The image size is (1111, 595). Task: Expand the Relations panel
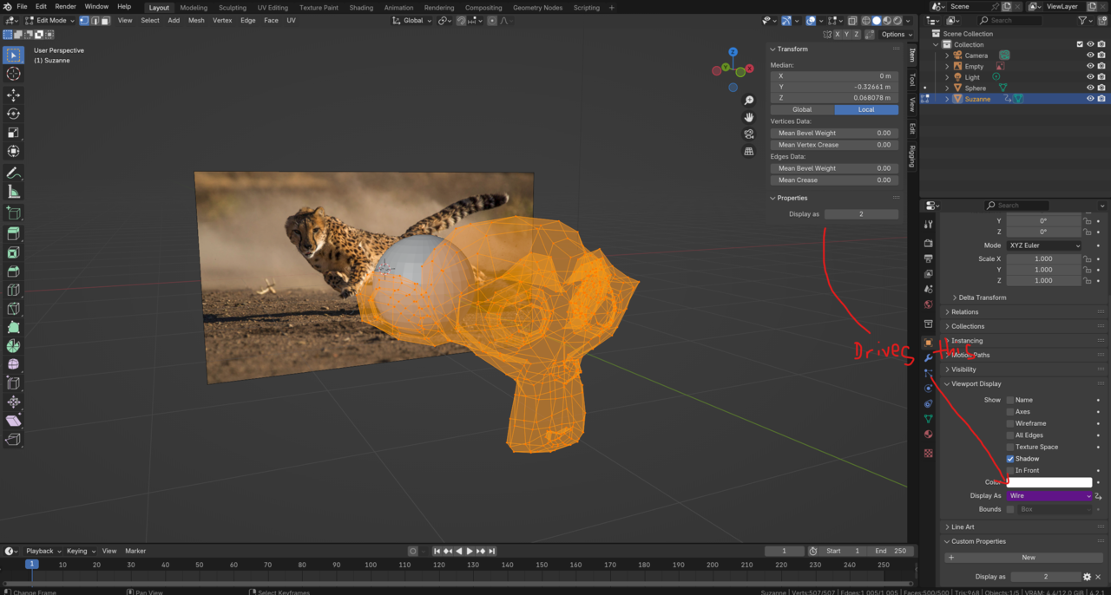(964, 312)
